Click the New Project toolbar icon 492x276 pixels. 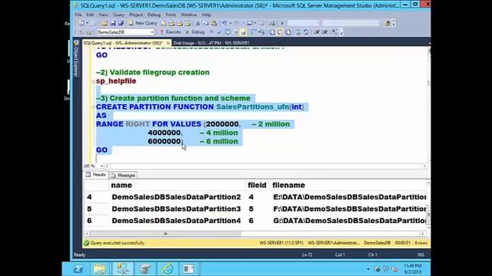pyautogui.click(x=81, y=23)
